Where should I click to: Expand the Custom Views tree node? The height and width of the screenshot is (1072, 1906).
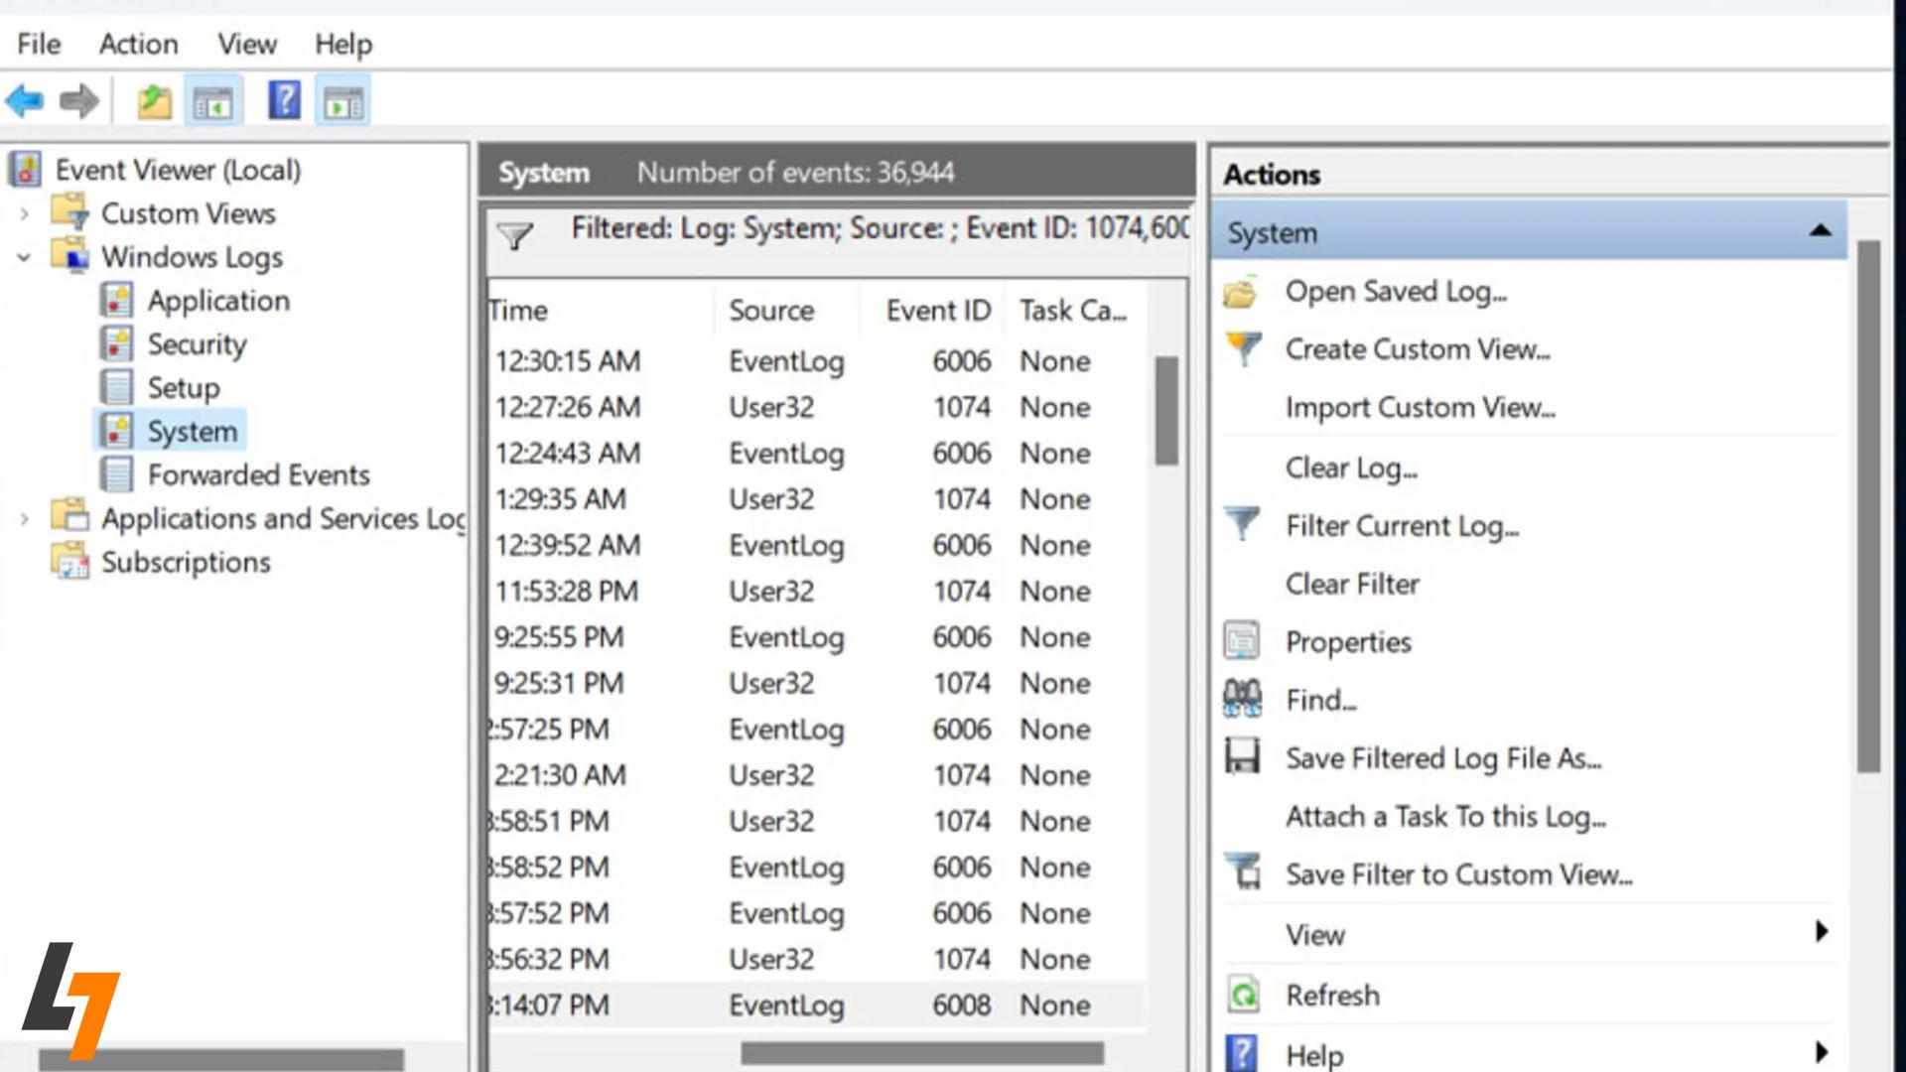pyautogui.click(x=25, y=213)
